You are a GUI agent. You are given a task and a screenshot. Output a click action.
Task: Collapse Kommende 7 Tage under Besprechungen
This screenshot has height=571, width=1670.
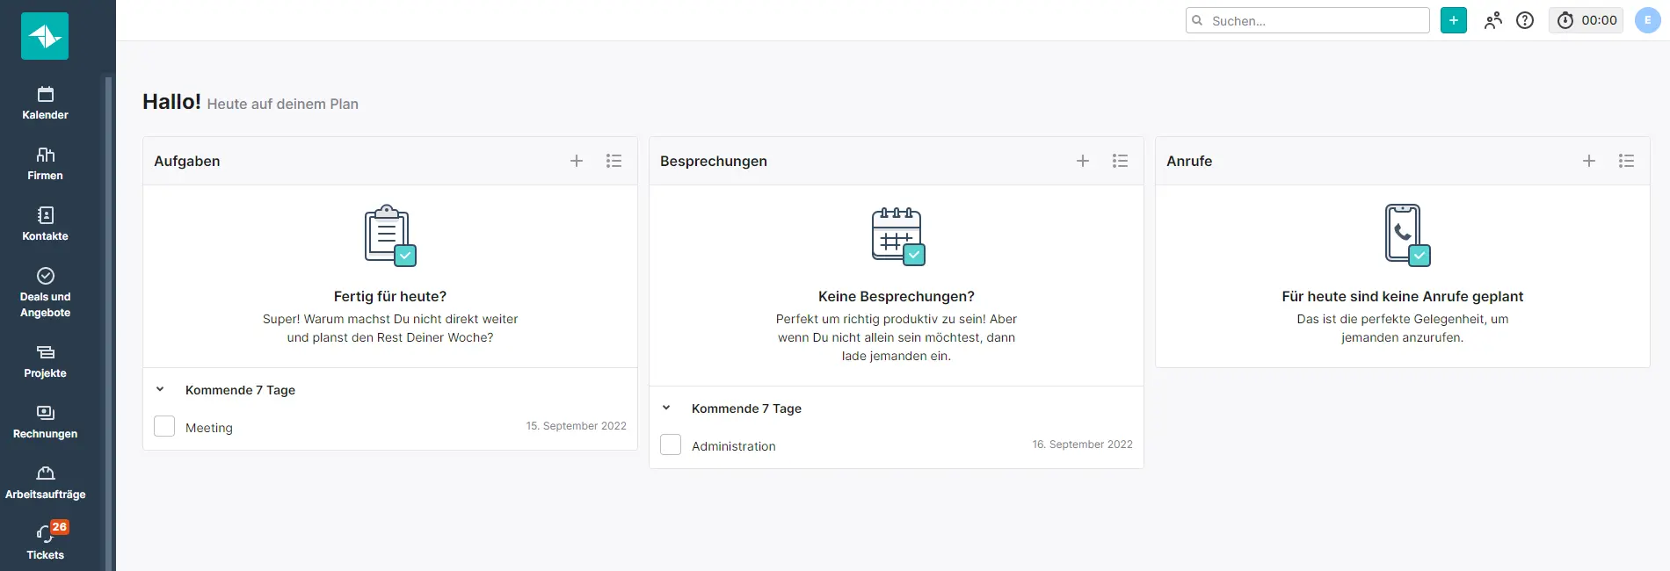[x=666, y=408]
